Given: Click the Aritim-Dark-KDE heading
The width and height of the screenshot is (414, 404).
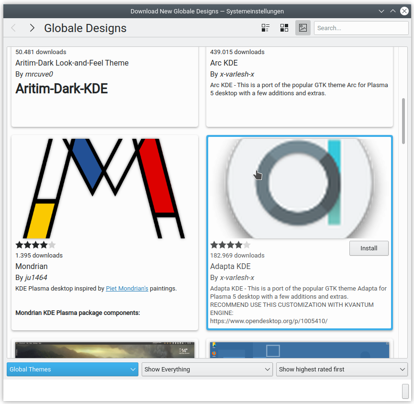Looking at the screenshot, I should pos(62,89).
